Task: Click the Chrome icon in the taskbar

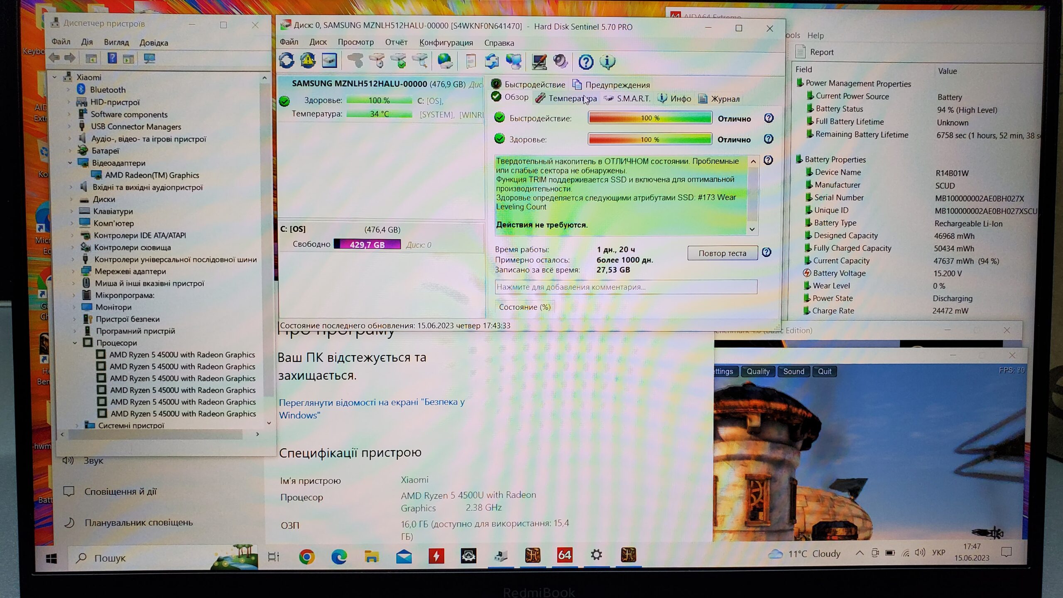Action: point(306,556)
